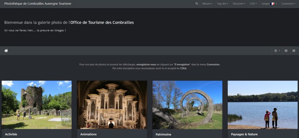Screen dimensions: 299x138
Task: Switch to list view icon
Action: click(294, 51)
